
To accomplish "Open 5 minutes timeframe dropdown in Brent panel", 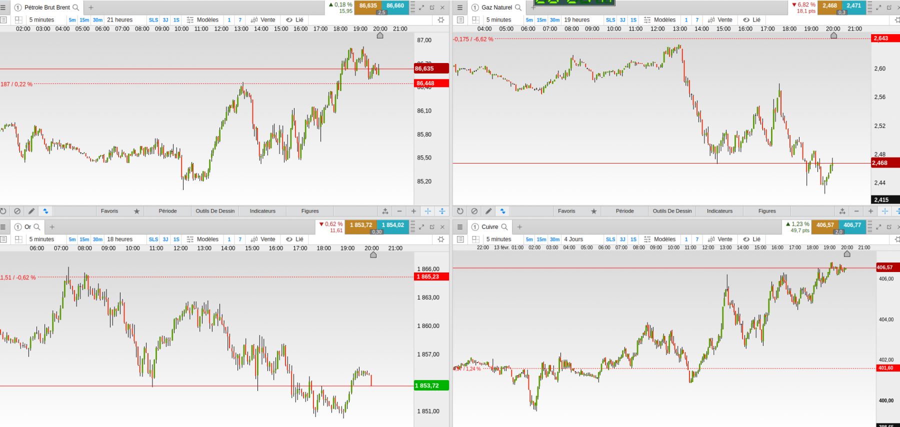I will (41, 20).
